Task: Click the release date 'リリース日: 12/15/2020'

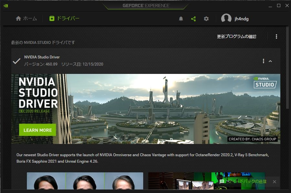Action: 82,64
